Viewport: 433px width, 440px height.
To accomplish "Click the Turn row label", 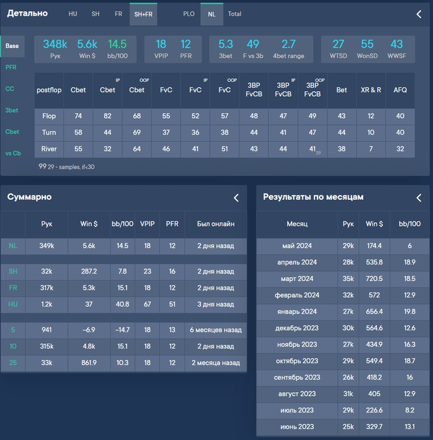I will click(x=49, y=133).
